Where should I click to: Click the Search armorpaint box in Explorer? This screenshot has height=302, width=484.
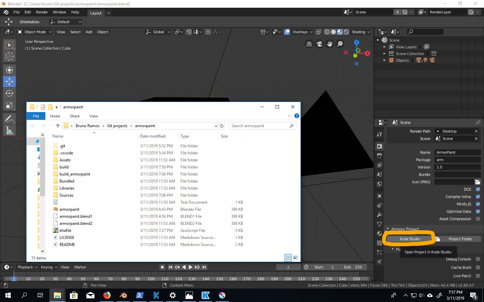point(259,125)
